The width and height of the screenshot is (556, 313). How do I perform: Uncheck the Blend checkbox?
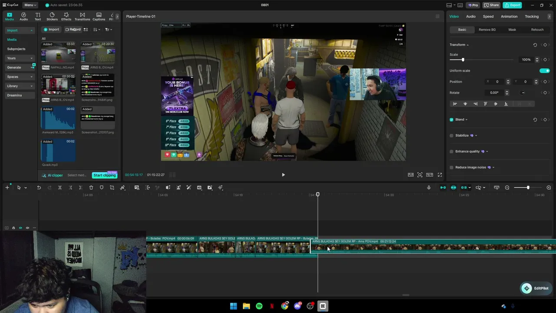click(x=451, y=120)
